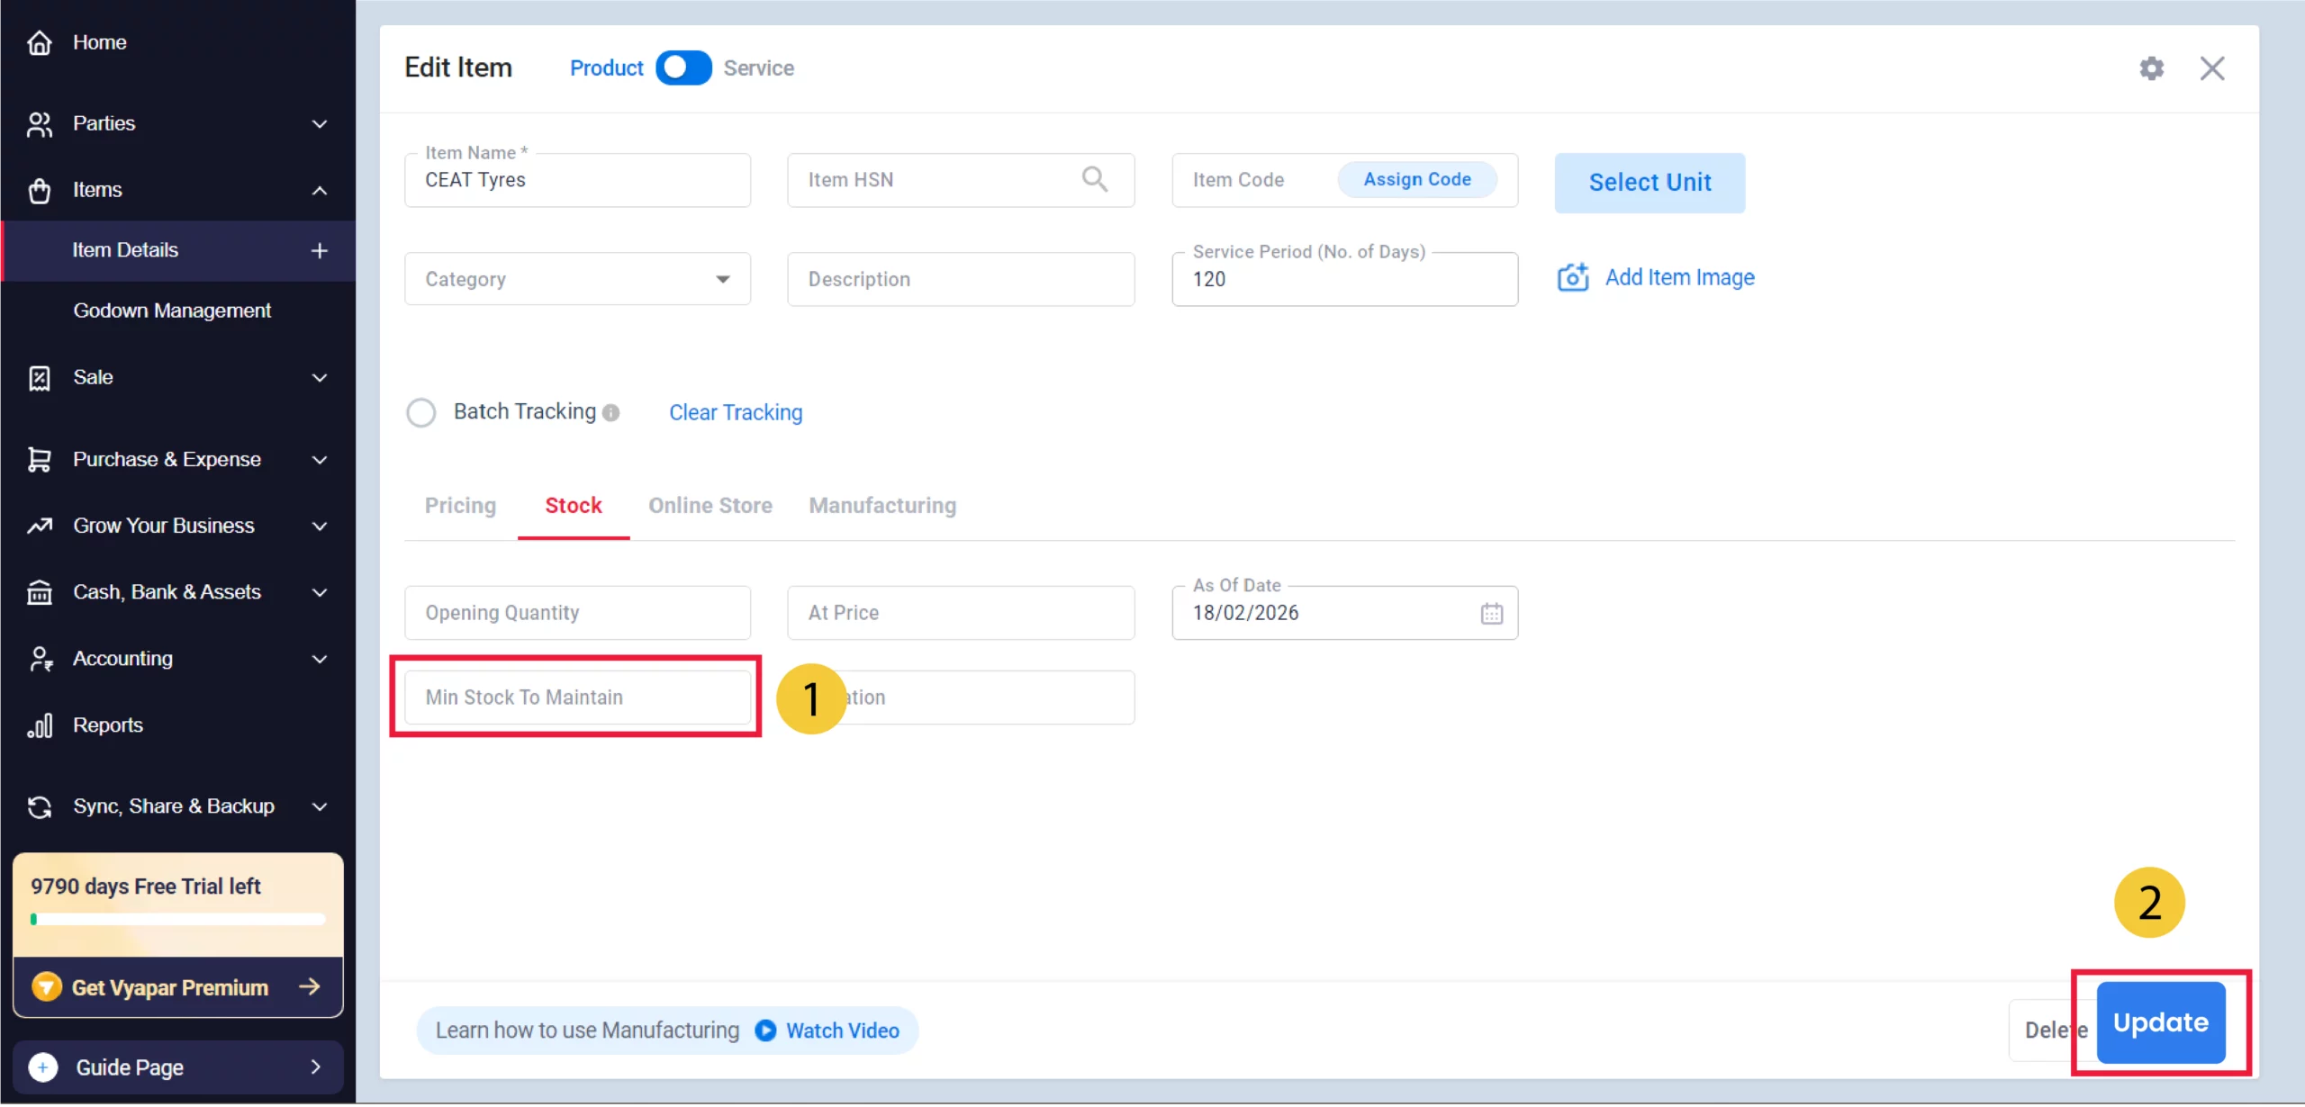The image size is (2305, 1107).
Task: Click the free trial progress bar
Action: 176,919
